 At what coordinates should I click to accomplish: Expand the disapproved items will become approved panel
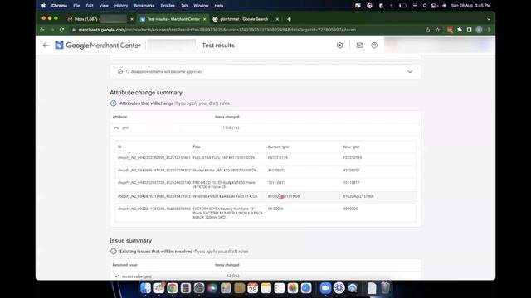[410, 72]
